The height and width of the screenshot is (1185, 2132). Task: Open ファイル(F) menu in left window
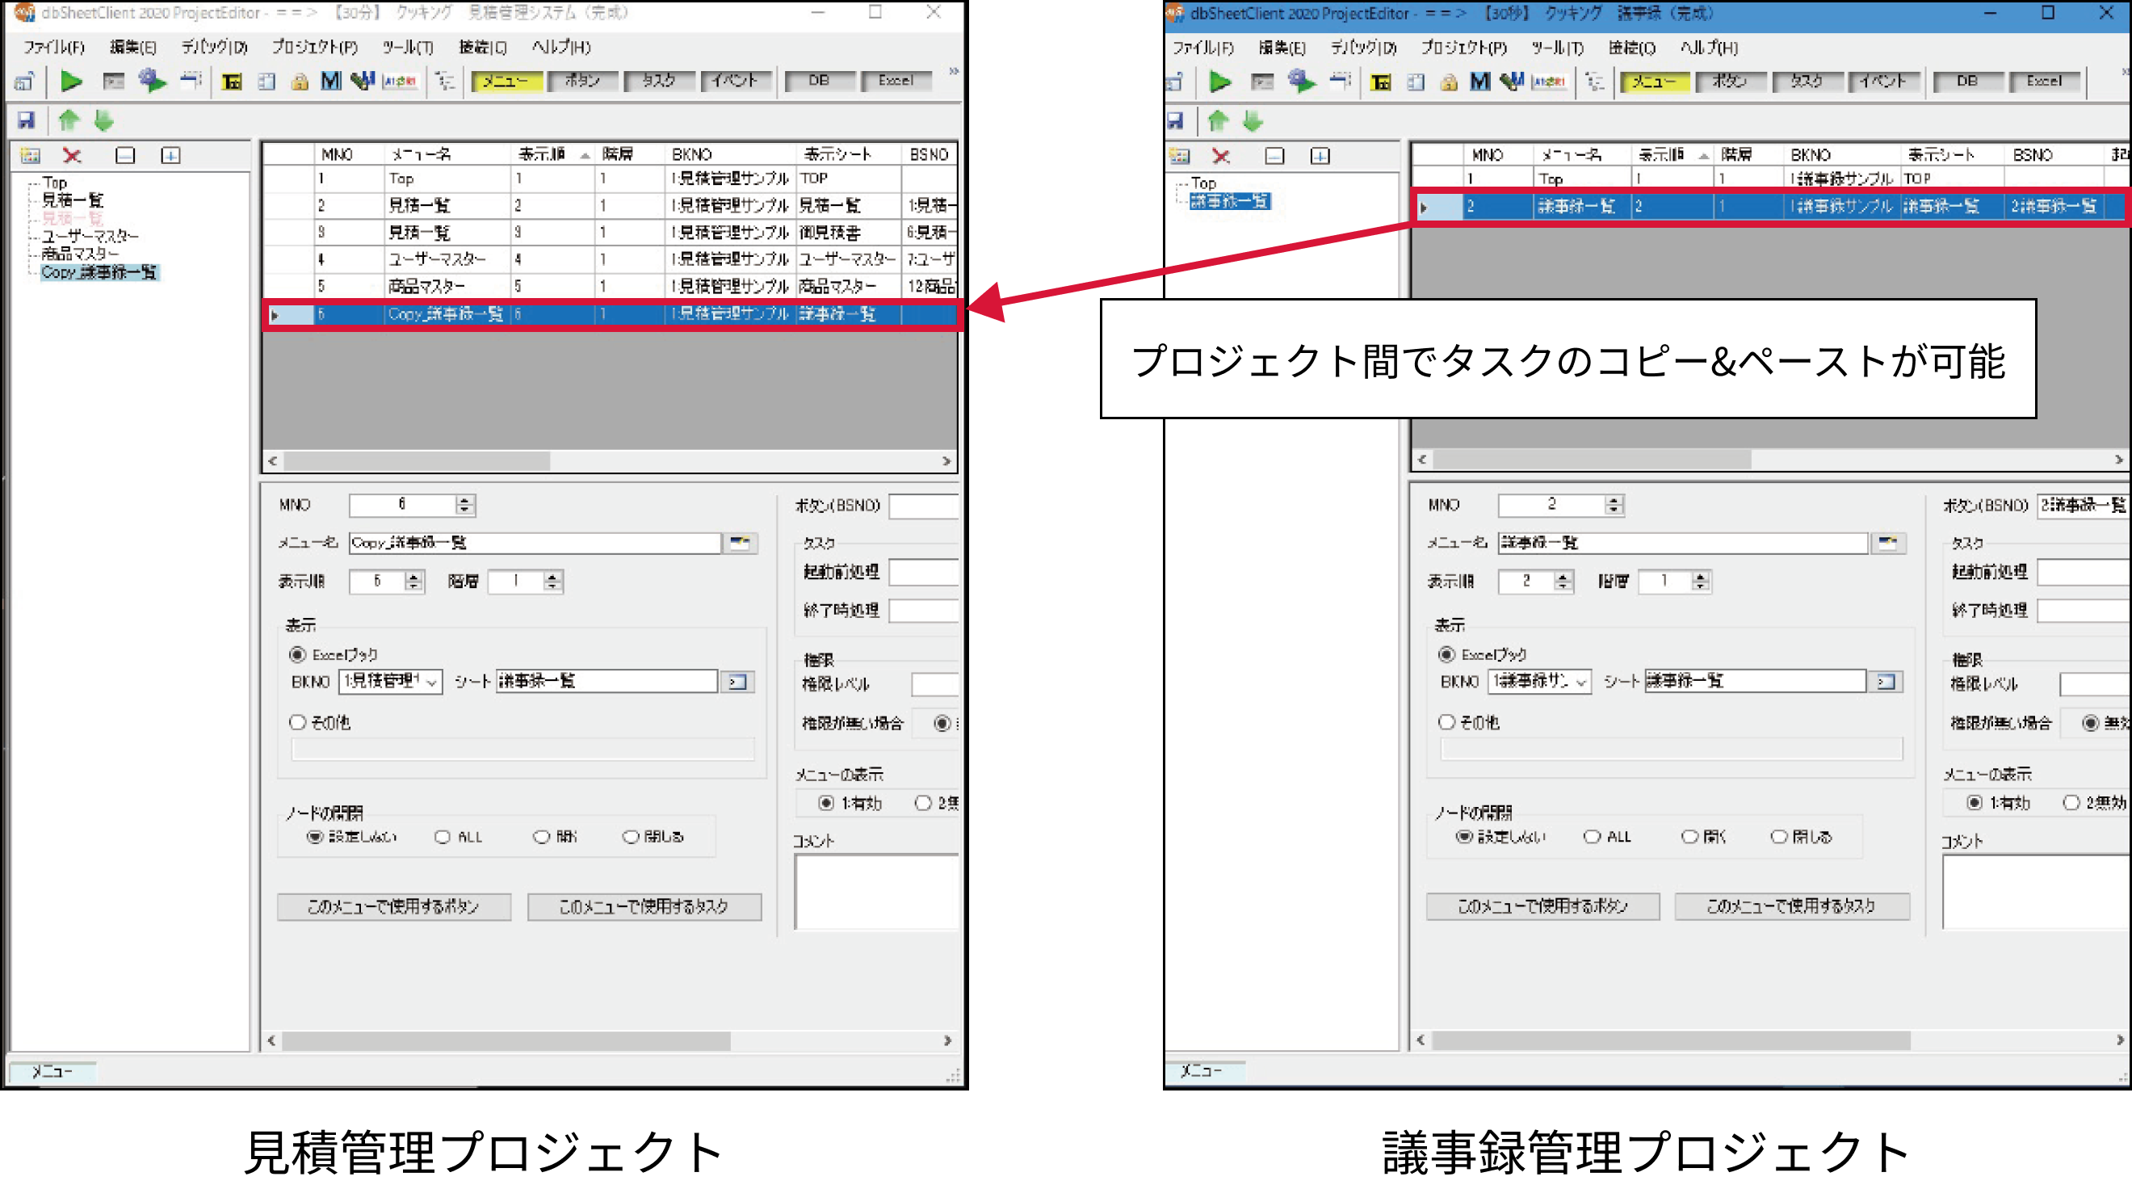tap(54, 47)
